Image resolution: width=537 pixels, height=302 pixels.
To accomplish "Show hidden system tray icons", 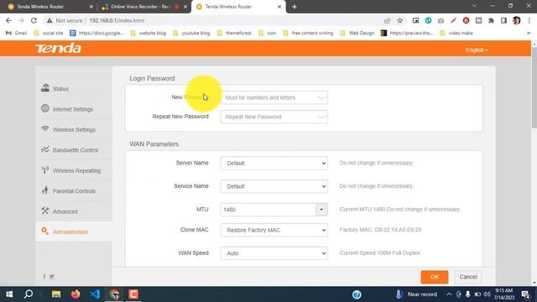I will (x=449, y=294).
